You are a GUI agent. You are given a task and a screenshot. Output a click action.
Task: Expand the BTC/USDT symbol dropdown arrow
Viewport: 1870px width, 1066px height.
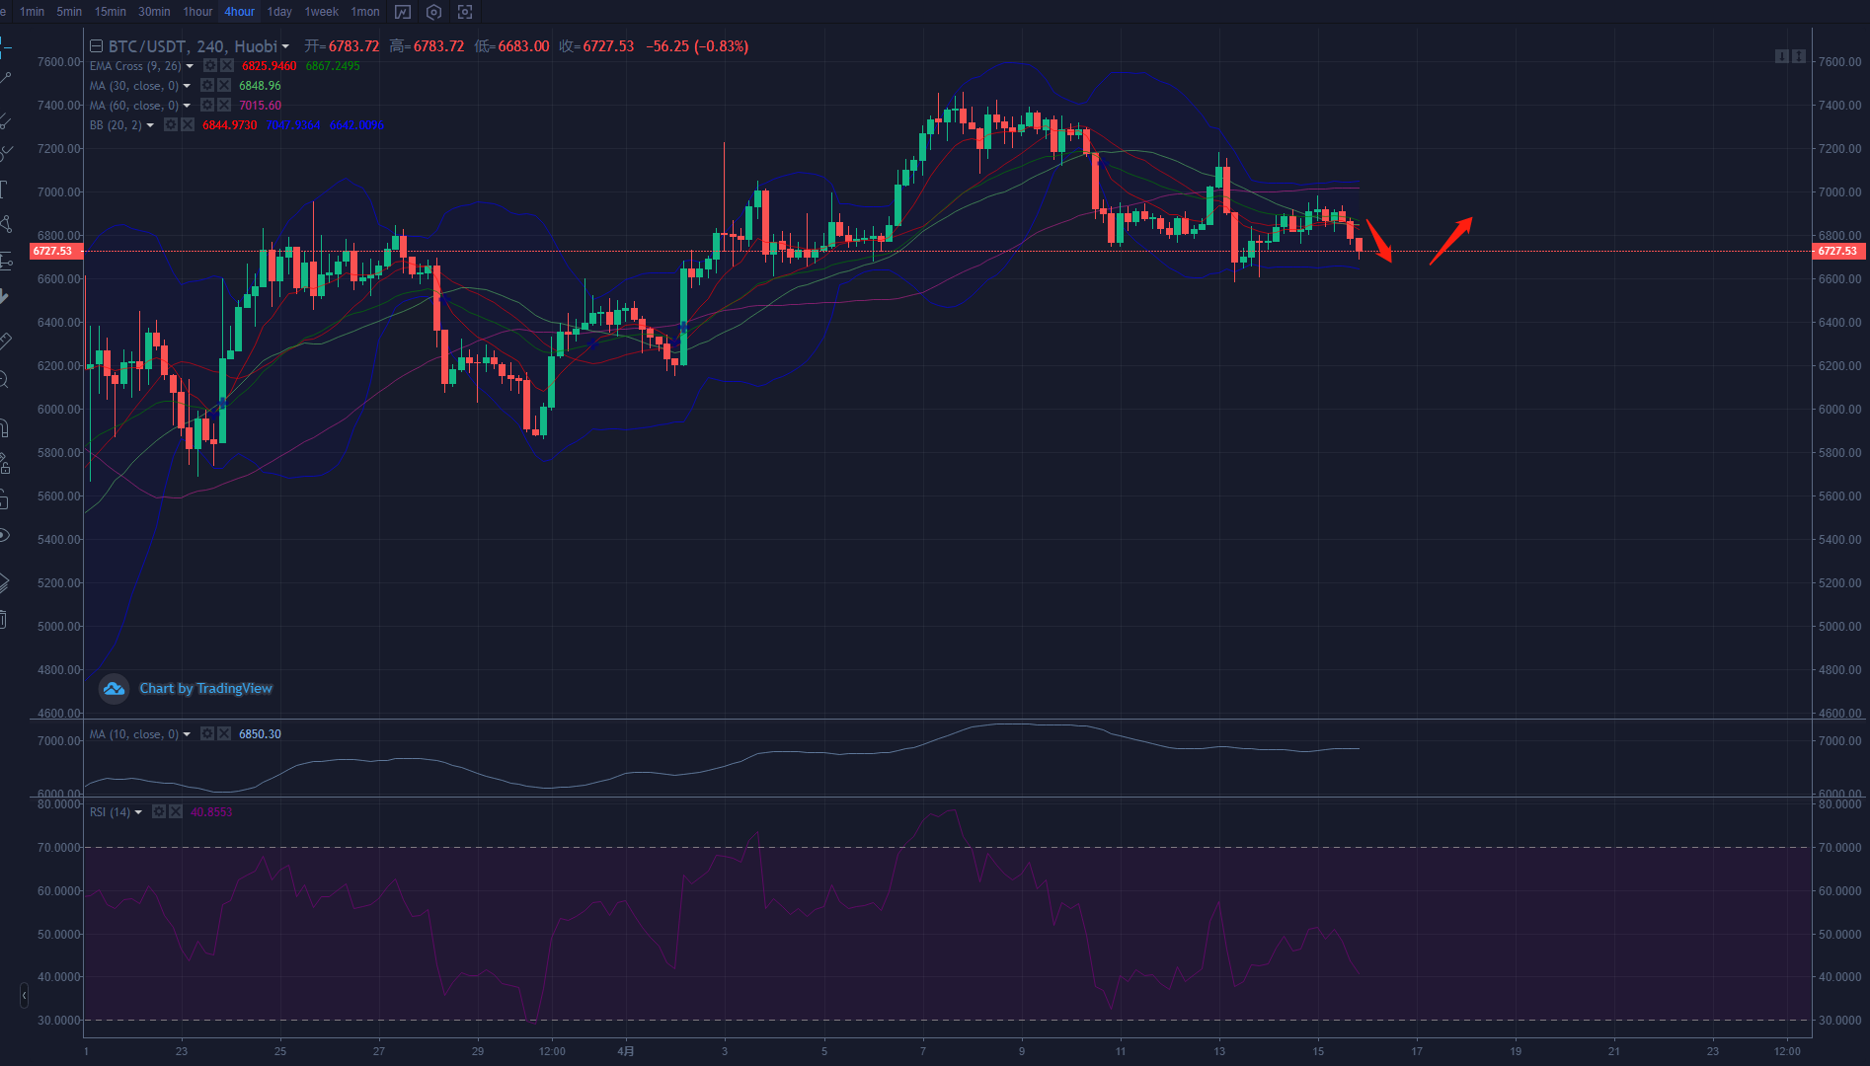point(285,46)
